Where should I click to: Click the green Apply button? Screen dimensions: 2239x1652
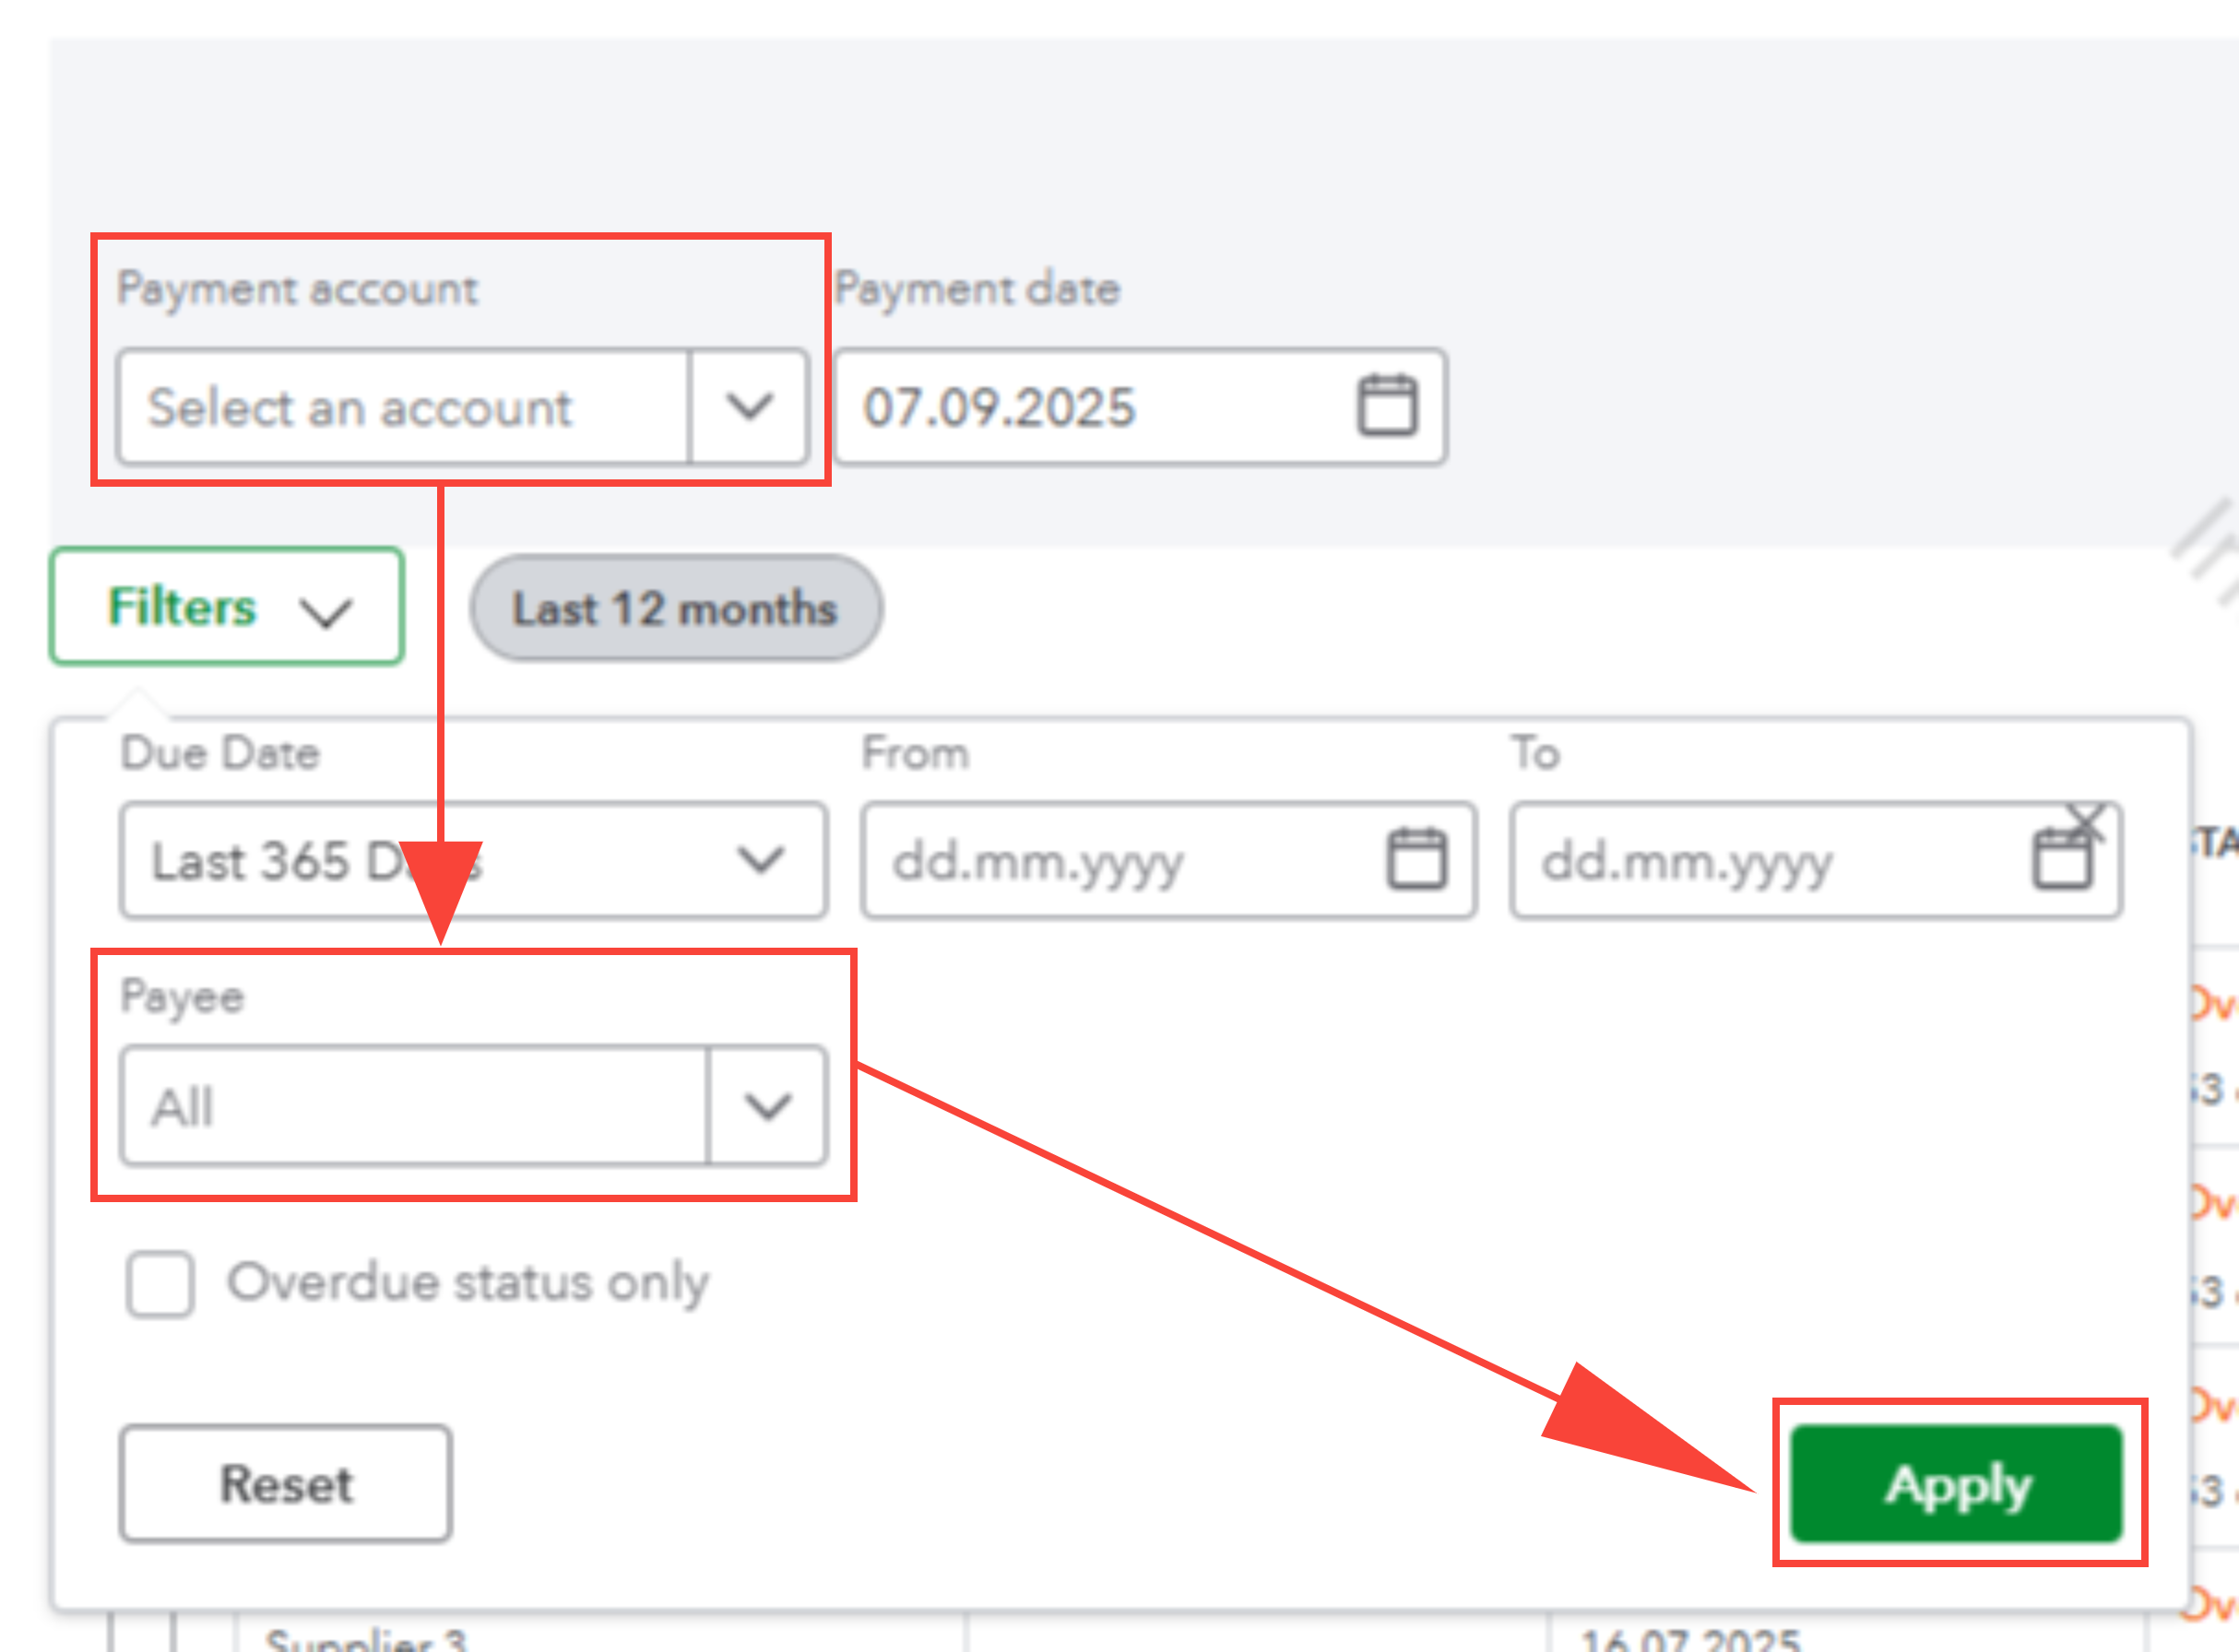(1956, 1484)
